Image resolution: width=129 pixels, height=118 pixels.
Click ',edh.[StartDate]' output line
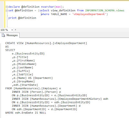point(25,85)
